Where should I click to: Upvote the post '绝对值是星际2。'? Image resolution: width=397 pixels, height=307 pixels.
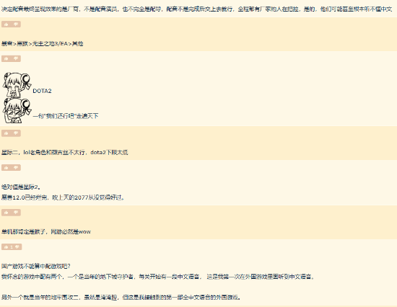tap(6, 168)
